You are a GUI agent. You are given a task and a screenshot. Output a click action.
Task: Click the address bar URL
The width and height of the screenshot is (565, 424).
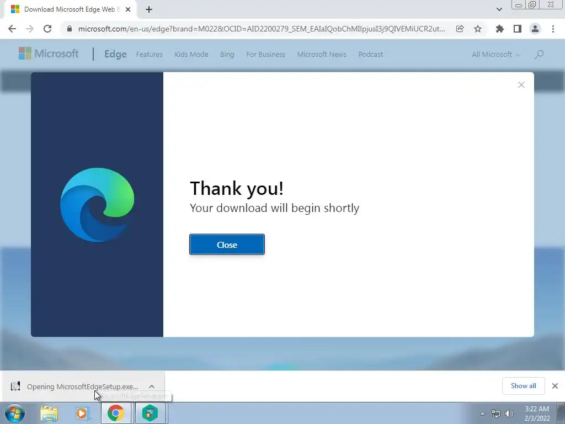[x=261, y=29]
